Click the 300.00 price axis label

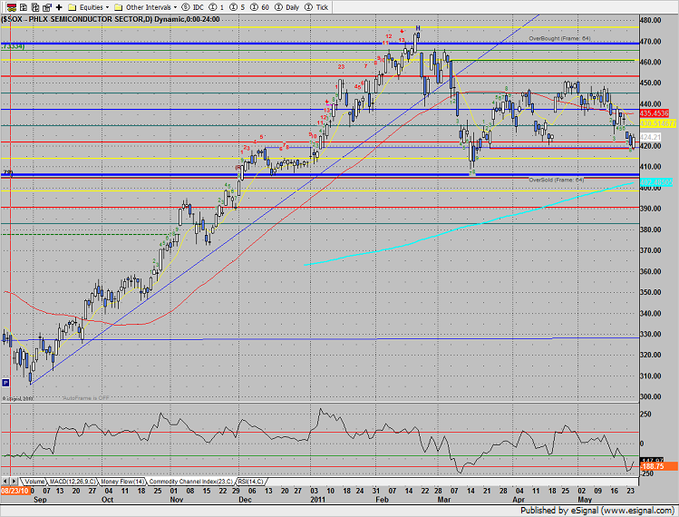[651, 396]
